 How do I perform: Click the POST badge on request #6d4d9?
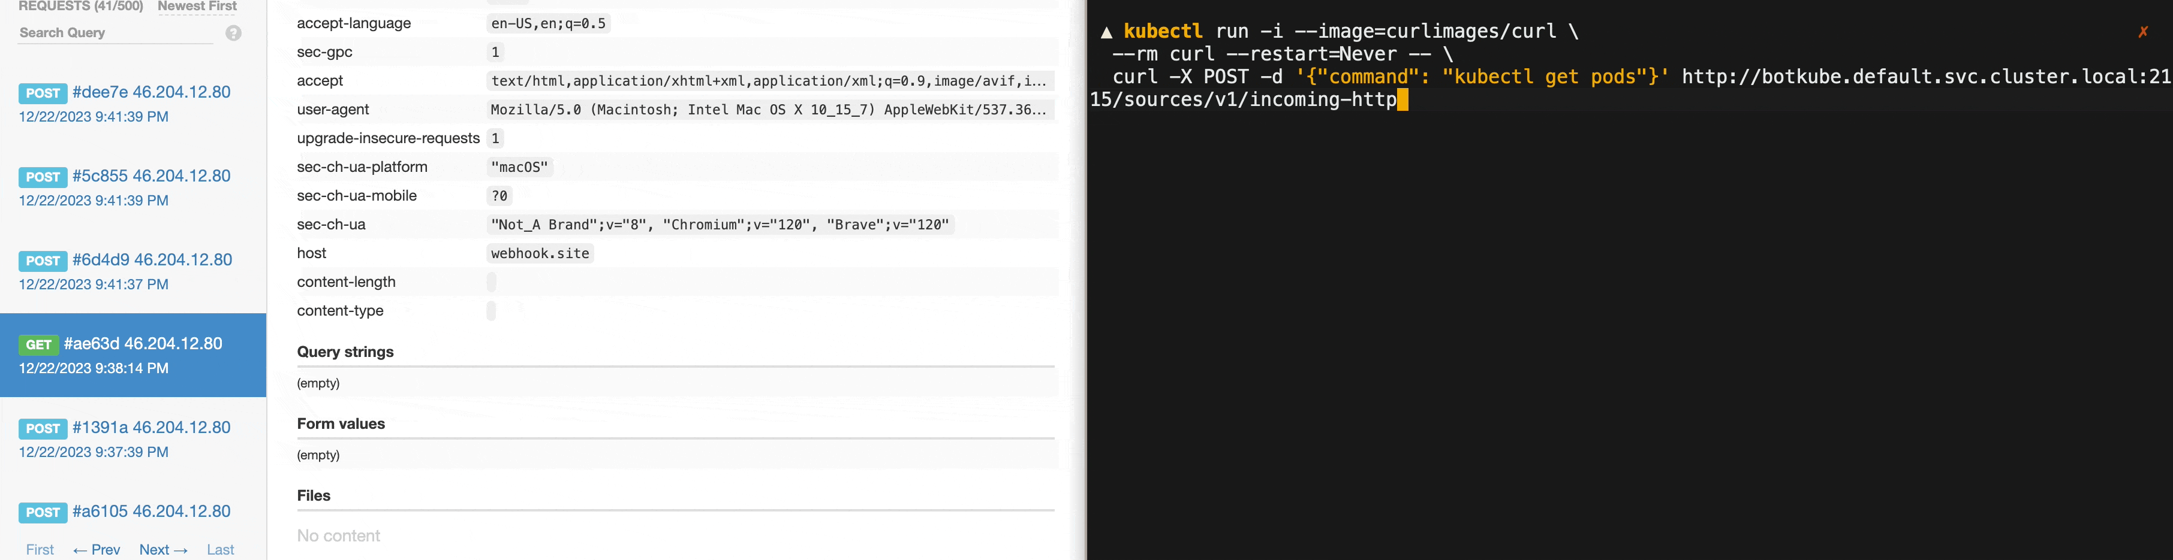pos(43,261)
